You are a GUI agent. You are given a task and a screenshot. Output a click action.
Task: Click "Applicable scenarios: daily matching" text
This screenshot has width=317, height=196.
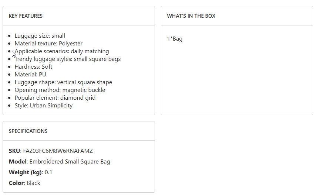pos(62,51)
